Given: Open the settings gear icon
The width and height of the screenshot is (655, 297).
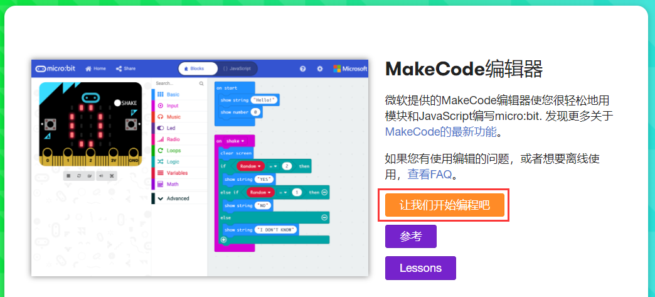Looking at the screenshot, I should (319, 68).
